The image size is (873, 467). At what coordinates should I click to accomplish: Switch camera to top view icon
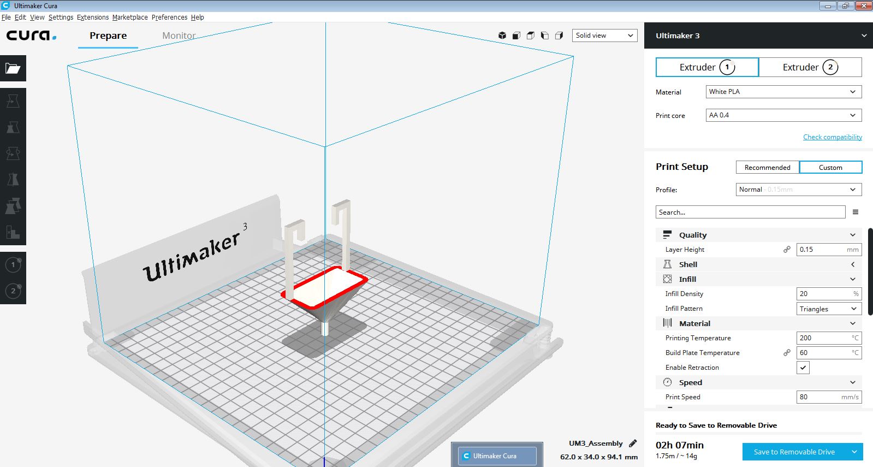pyautogui.click(x=531, y=36)
